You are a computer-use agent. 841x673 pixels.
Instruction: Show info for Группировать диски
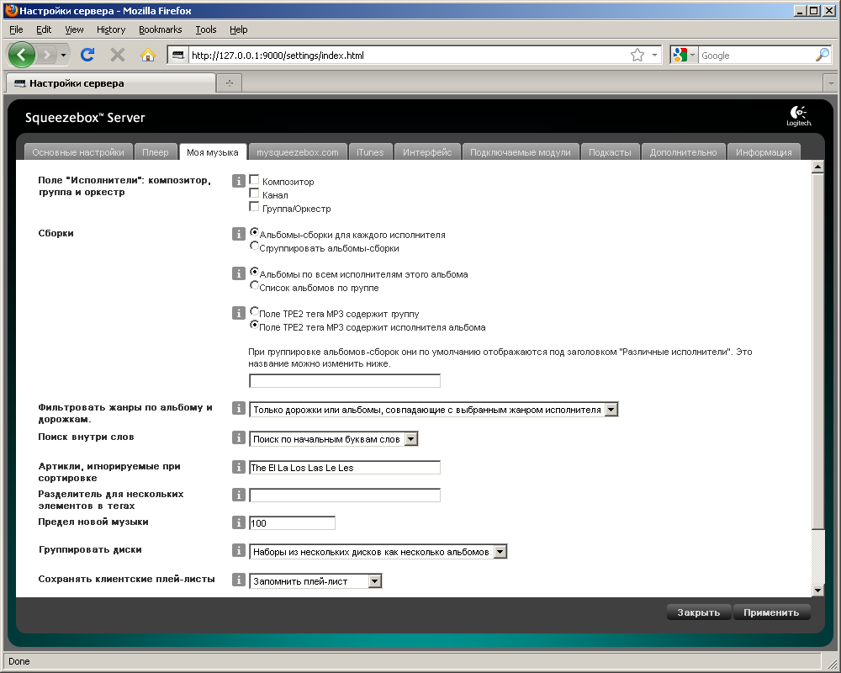tap(239, 550)
